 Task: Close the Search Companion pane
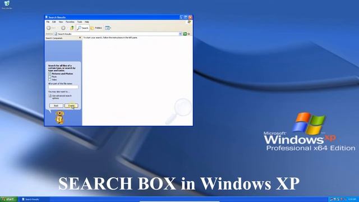tap(80, 38)
